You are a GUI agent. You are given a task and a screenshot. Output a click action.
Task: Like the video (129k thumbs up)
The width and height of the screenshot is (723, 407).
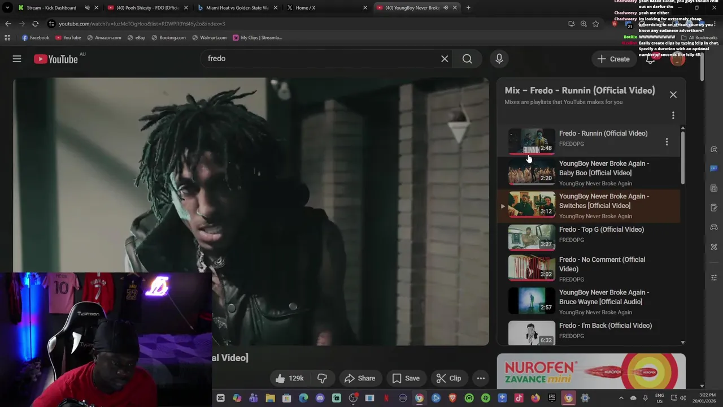point(290,378)
